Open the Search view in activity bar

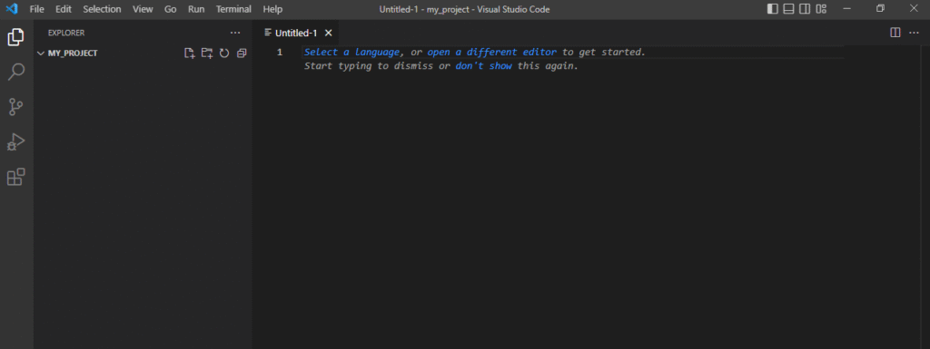click(x=16, y=73)
